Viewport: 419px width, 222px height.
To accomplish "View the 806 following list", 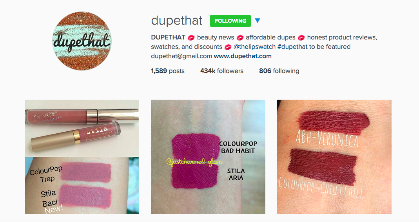I will (x=279, y=71).
